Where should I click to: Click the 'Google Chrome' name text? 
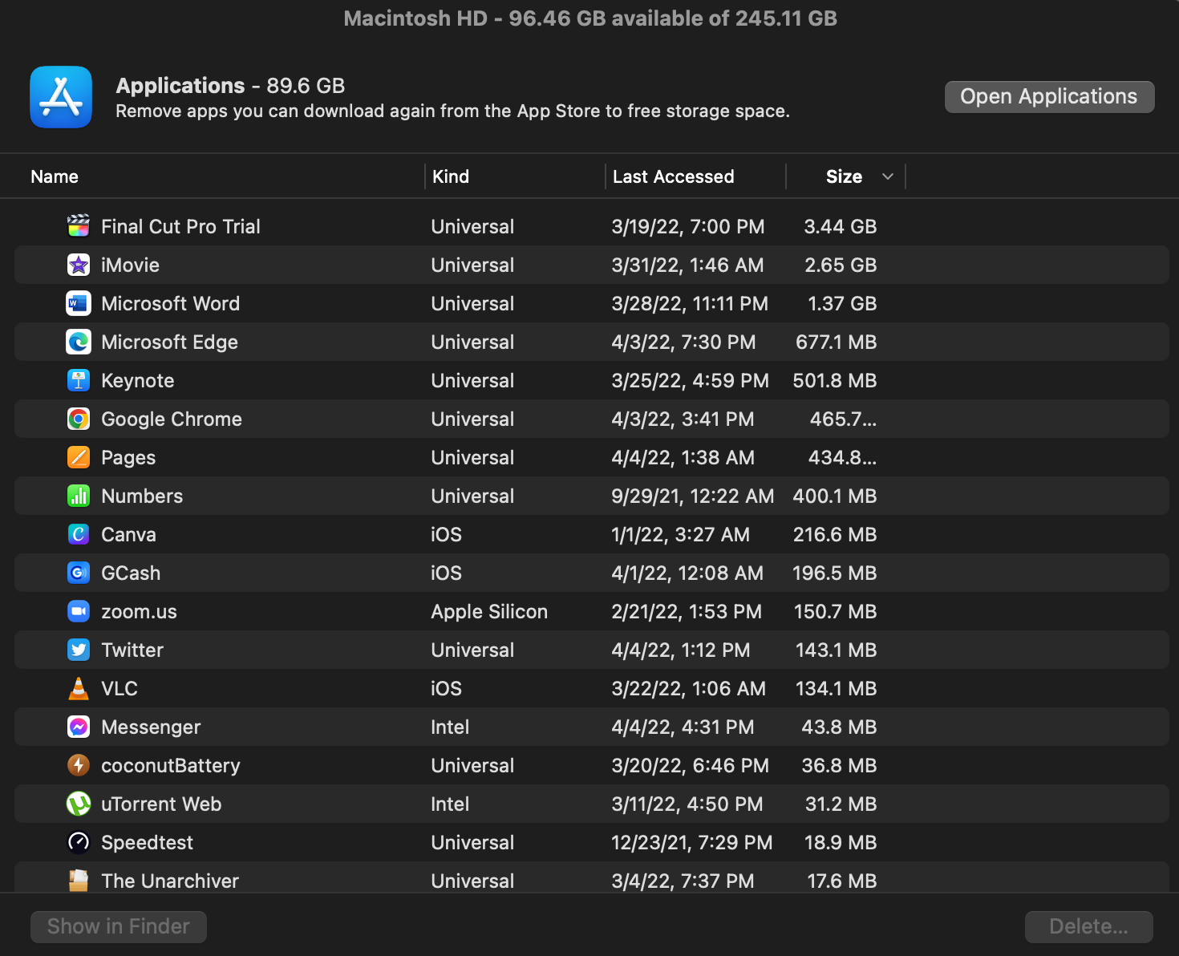point(172,419)
